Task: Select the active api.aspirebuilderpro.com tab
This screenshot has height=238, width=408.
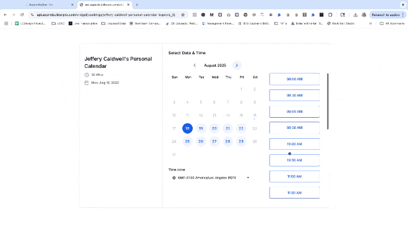Action: (x=105, y=5)
